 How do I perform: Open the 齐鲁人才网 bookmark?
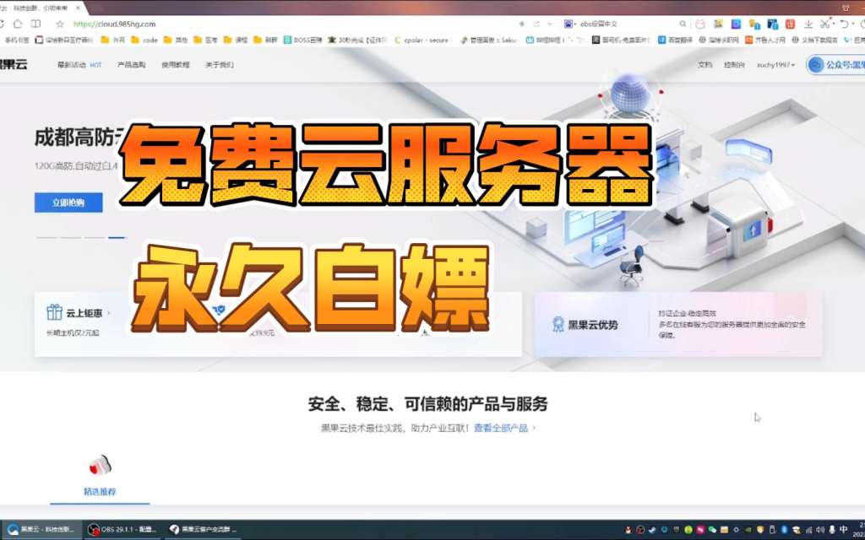point(765,40)
